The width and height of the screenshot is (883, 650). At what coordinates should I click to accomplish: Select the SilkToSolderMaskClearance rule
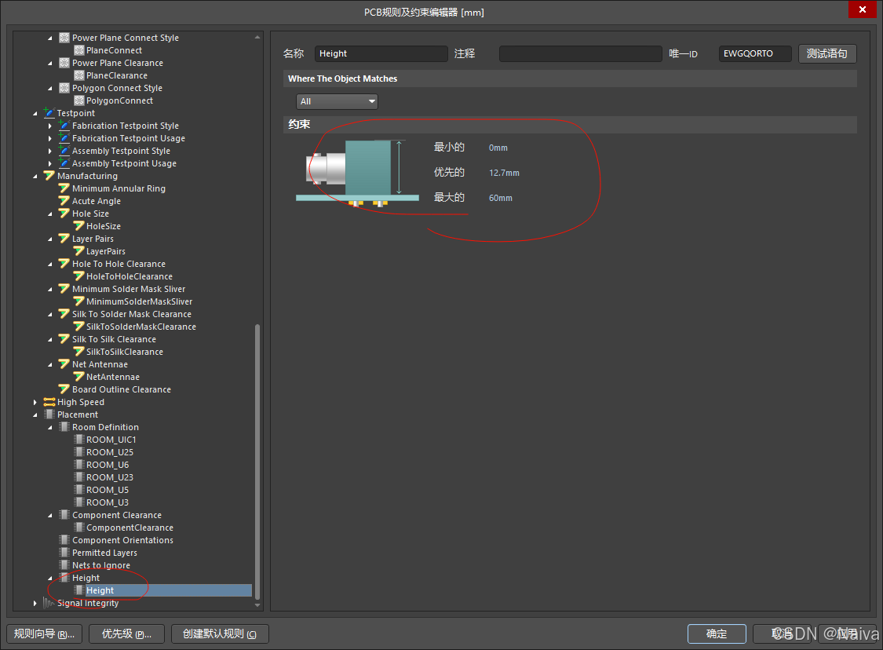tap(141, 327)
